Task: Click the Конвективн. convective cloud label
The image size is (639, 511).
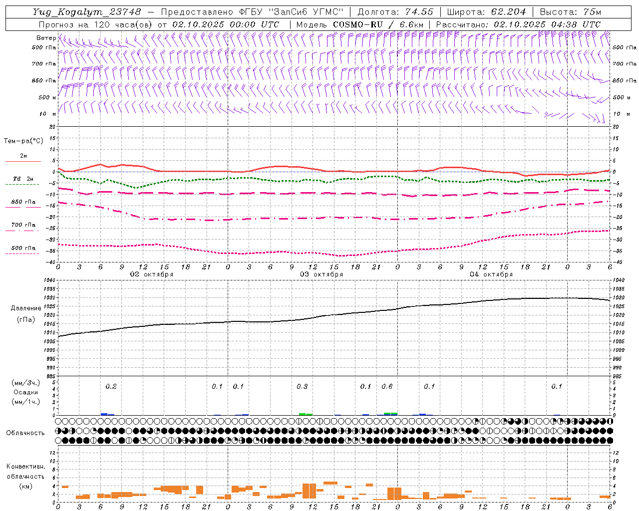Action: coord(26,467)
